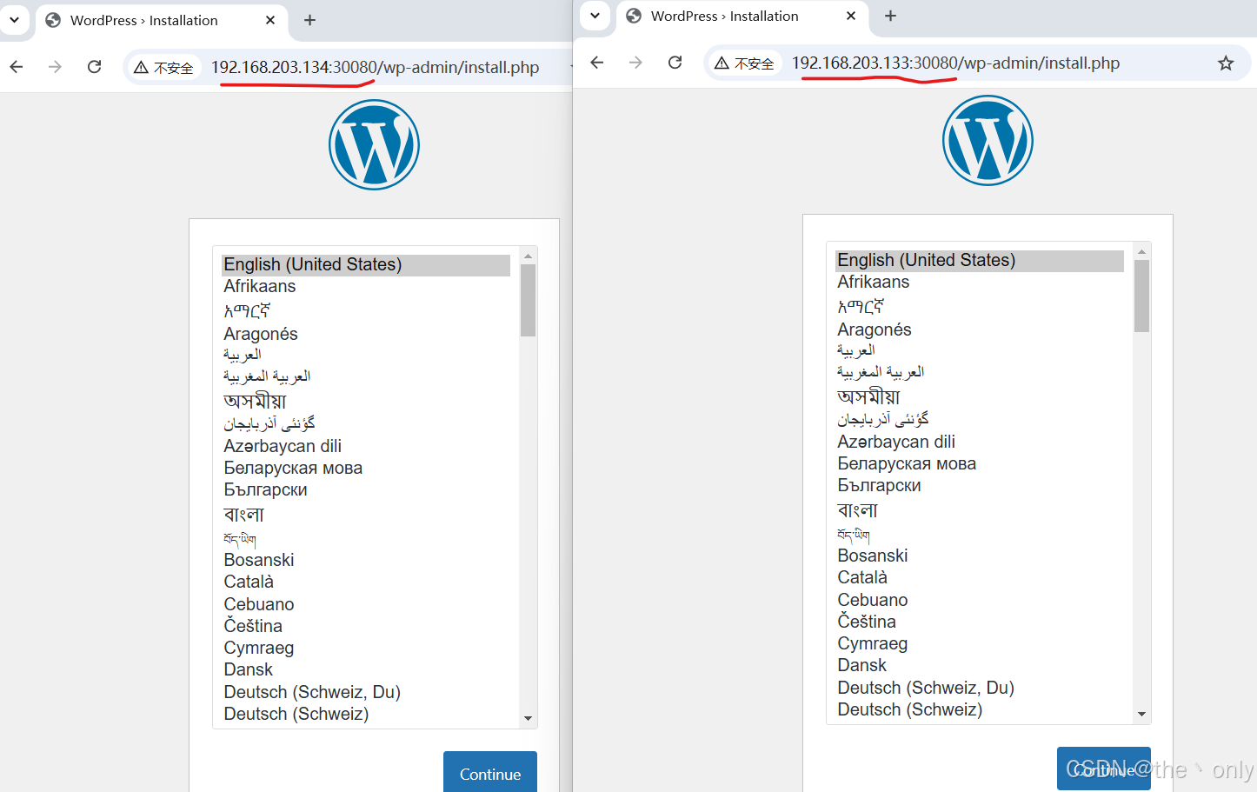Click forward arrow in left browser window
The height and width of the screenshot is (792, 1257).
tap(56, 67)
